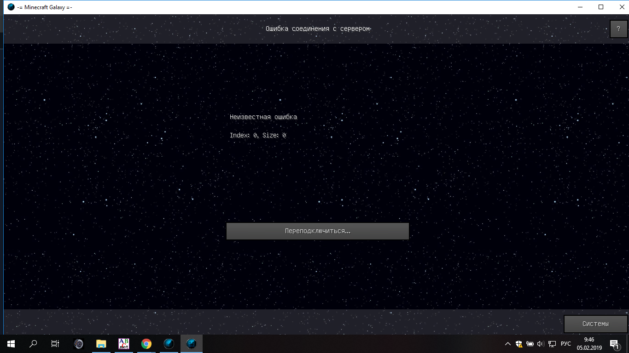
Task: Open File Explorer from the taskbar
Action: (101, 343)
